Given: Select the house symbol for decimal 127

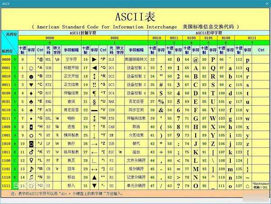Looking at the screenshot, I should point(247,185).
